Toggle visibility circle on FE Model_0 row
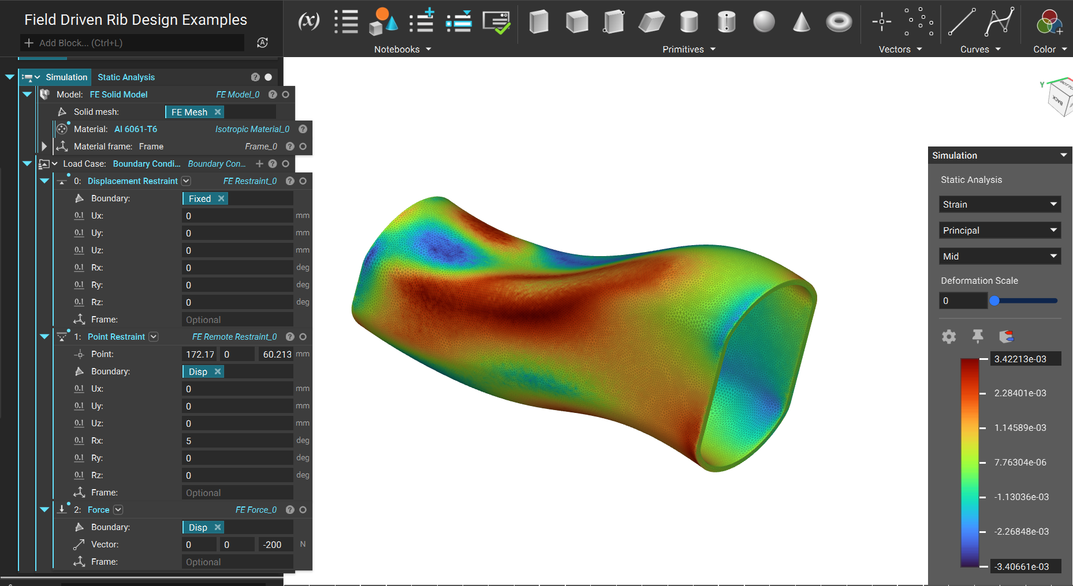Viewport: 1073px width, 586px height. coord(285,95)
